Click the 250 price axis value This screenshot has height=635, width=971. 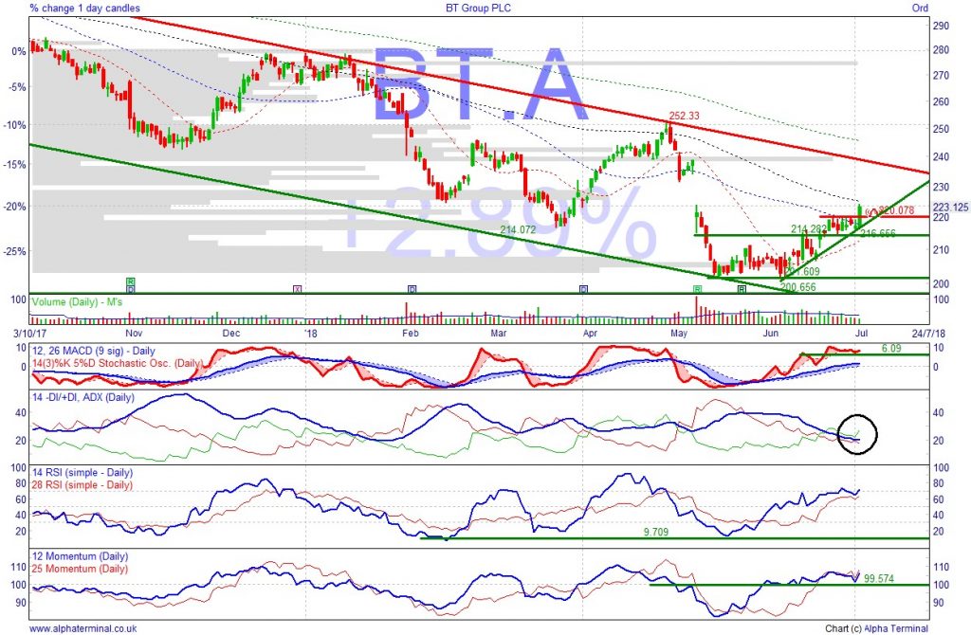[x=941, y=129]
